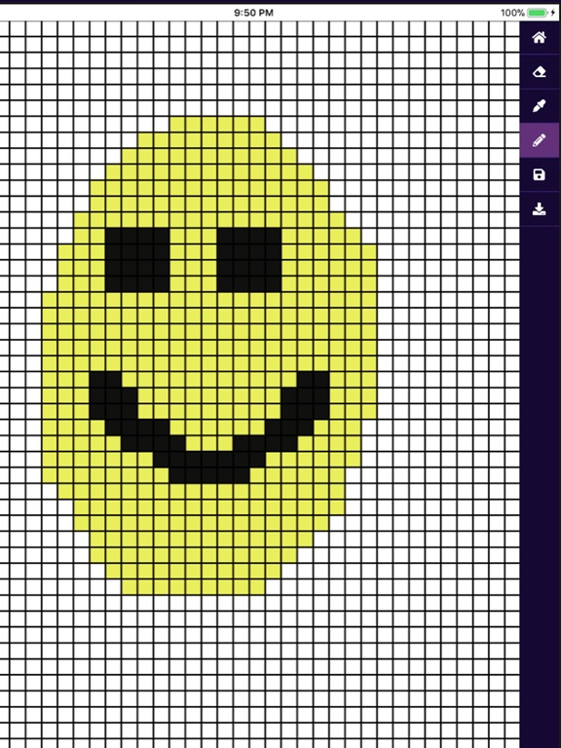The height and width of the screenshot is (748, 561).
Task: Tap the battery indicator in status bar
Action: 538,13
